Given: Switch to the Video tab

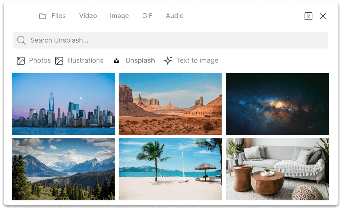Looking at the screenshot, I should (88, 16).
